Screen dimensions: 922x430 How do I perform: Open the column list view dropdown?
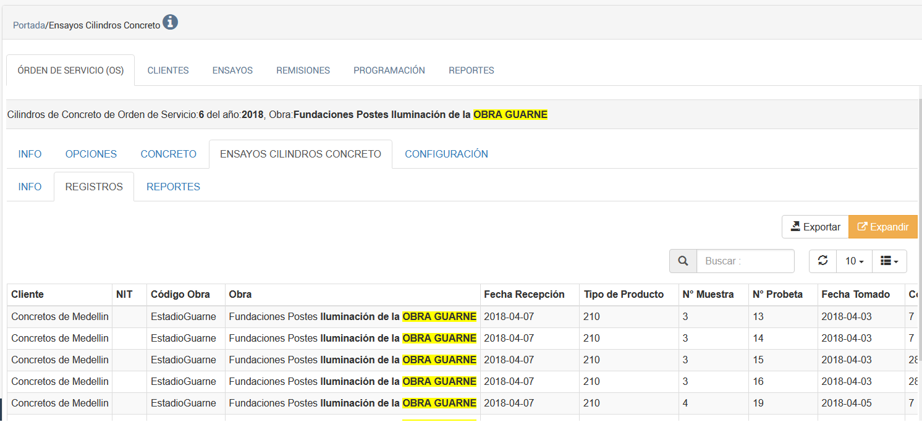pos(889,261)
